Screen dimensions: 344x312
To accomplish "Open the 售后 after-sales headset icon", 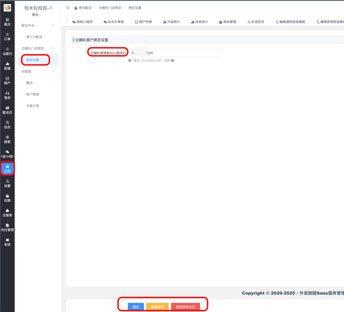I will pos(7,93).
